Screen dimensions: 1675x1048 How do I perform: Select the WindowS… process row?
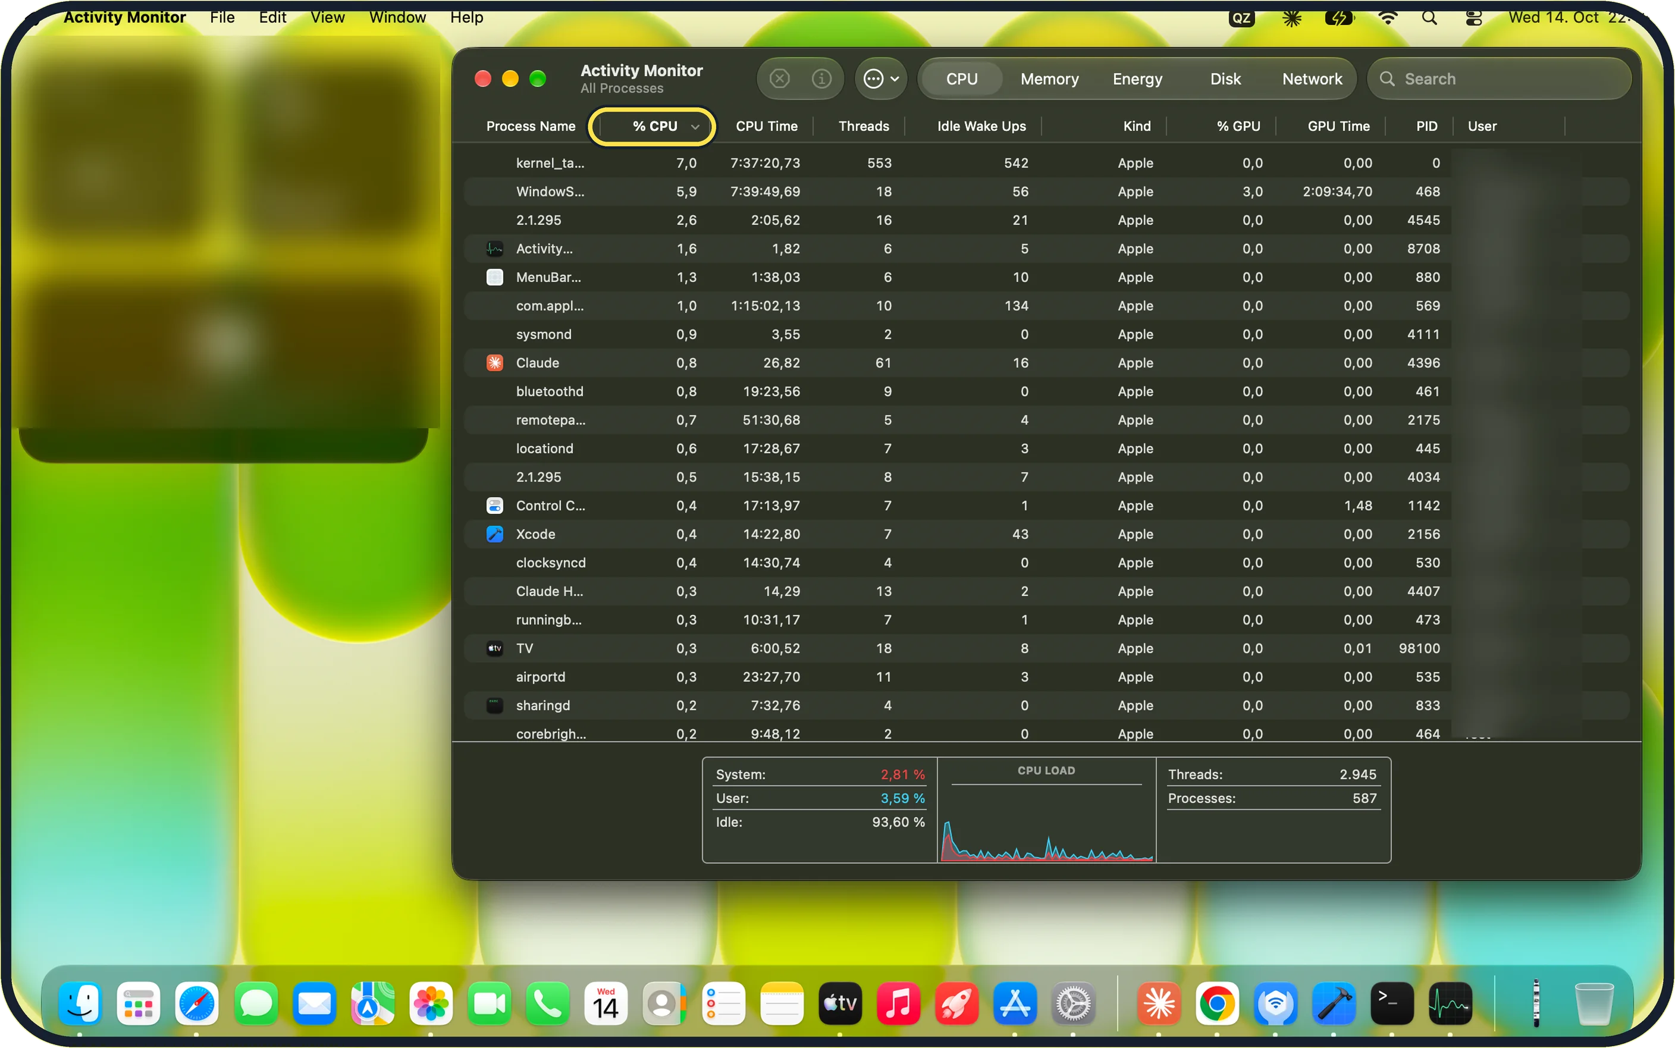click(1046, 192)
